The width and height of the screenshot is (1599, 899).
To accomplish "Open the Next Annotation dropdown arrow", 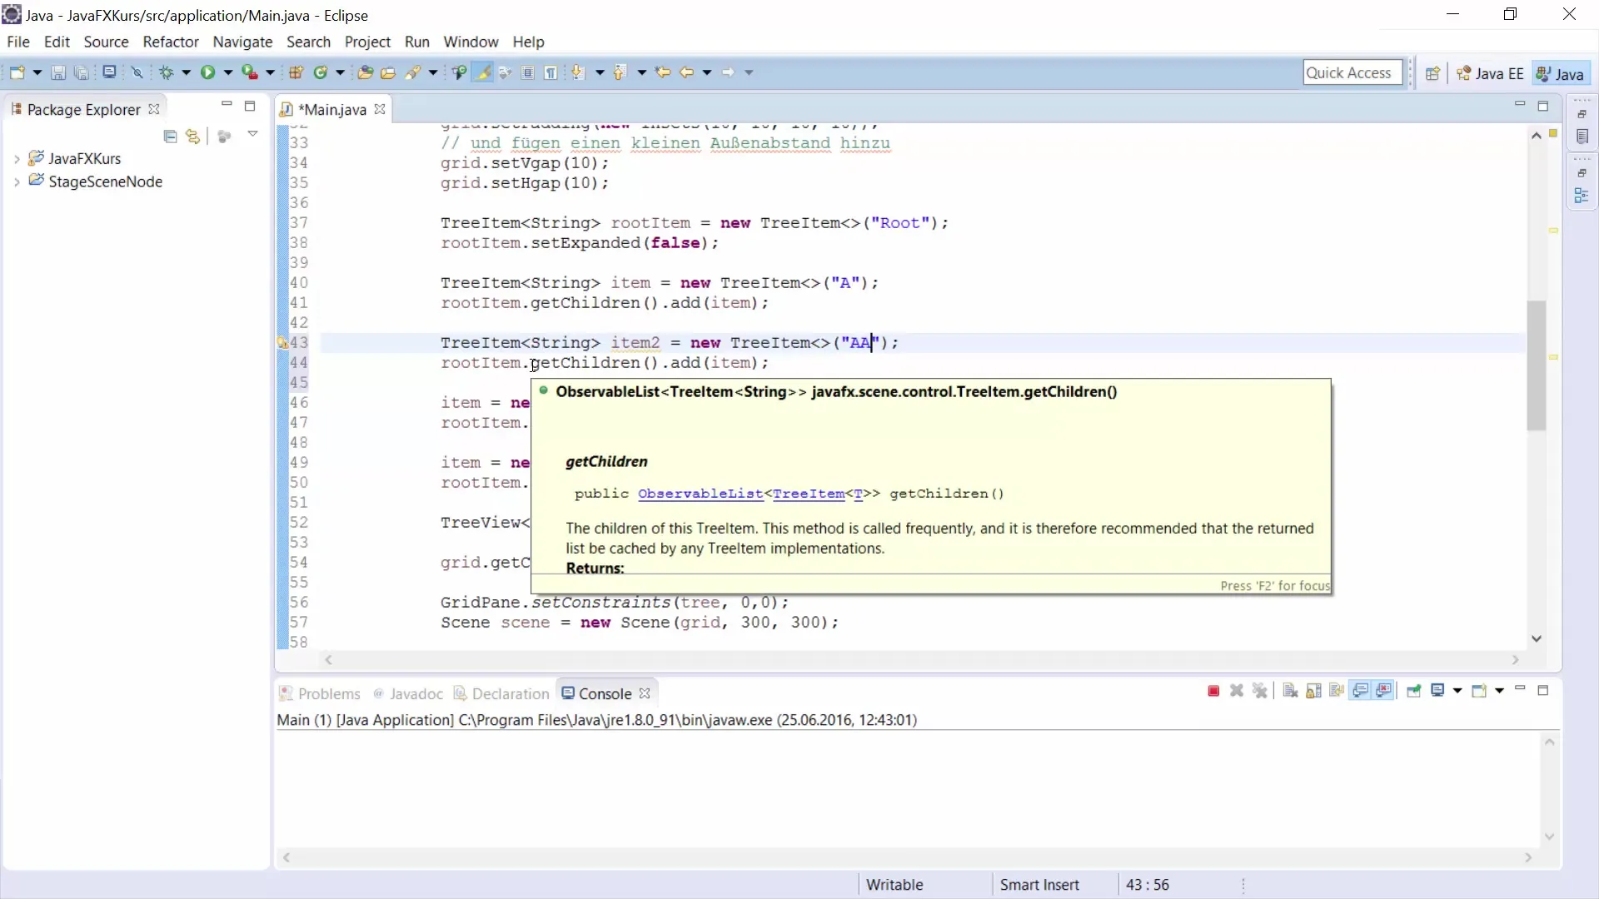I will pyautogui.click(x=599, y=73).
